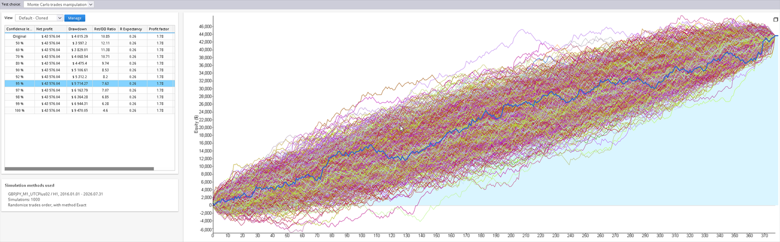Click the Profit factor column header

[160, 29]
